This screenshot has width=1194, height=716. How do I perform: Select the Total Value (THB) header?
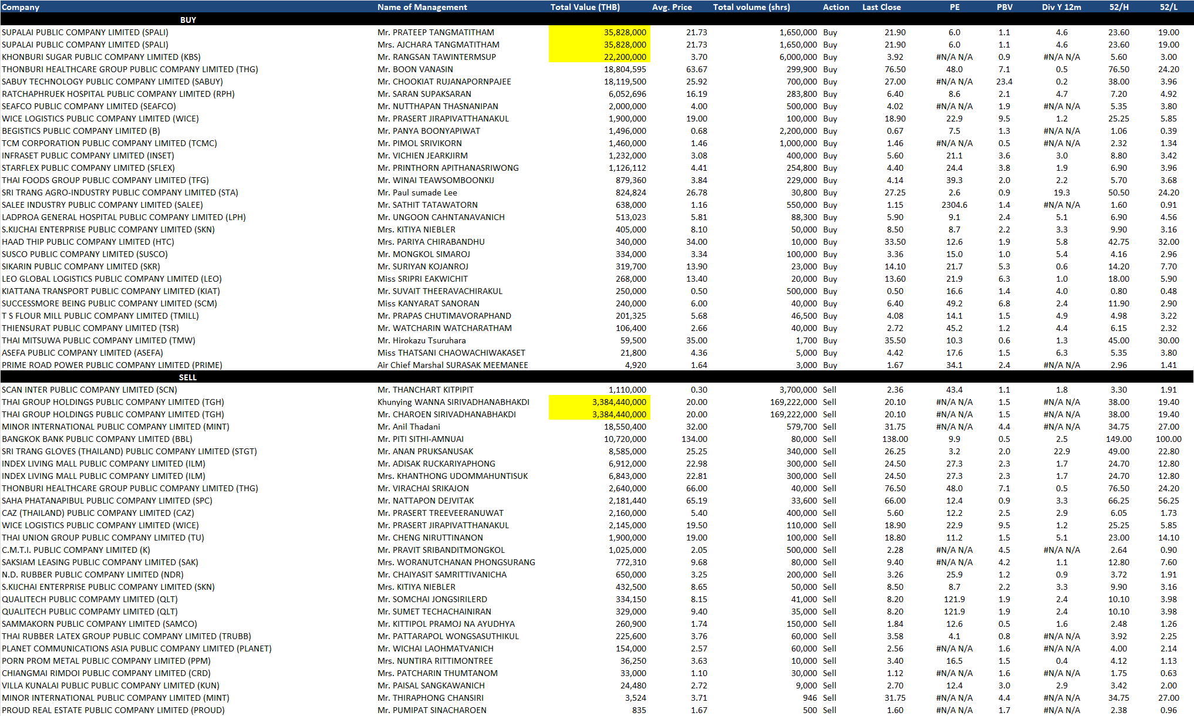coord(585,7)
